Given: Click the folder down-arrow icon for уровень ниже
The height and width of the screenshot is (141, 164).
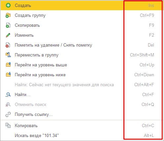Looking at the screenshot, I should click(x=8, y=74).
